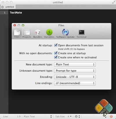Click the gear bundle menu in the status bar

pyautogui.click(x=77, y=116)
